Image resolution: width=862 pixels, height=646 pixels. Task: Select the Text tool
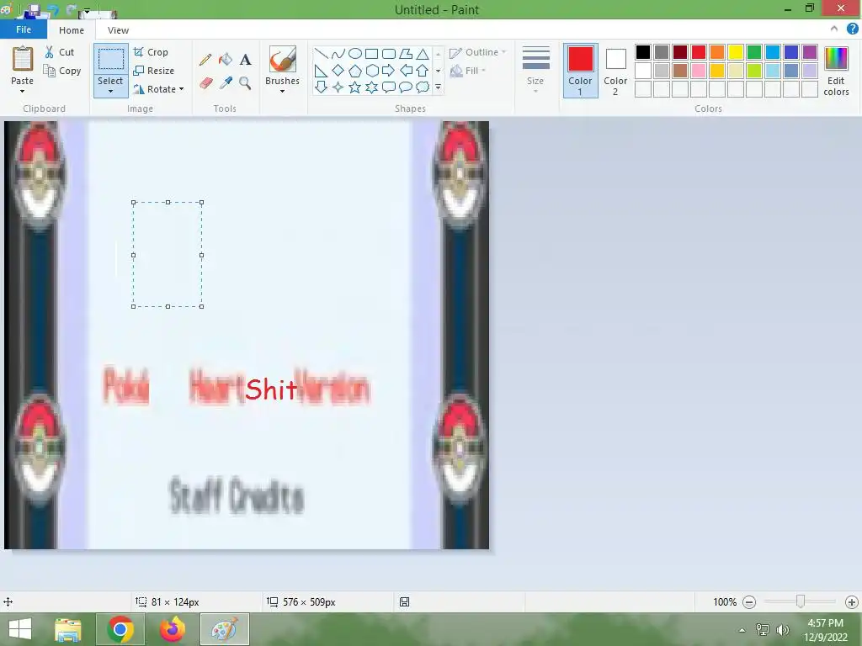click(x=245, y=60)
